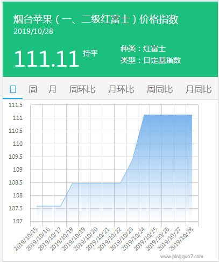This screenshot has height=262, width=219.
Task: Click the 种类：红富士 label
Action: point(143,48)
